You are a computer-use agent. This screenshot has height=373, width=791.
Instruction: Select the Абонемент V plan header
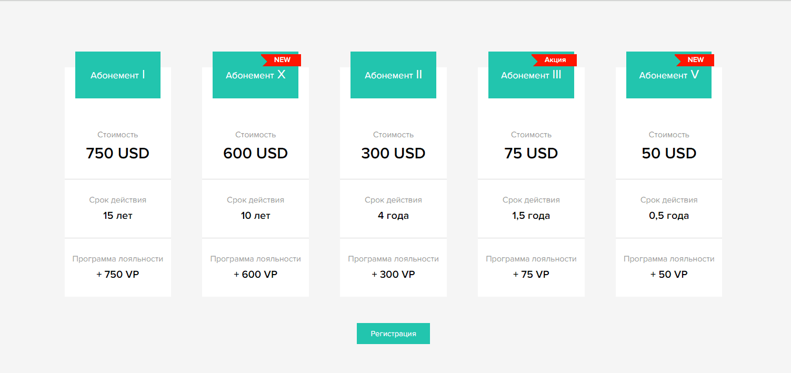pyautogui.click(x=668, y=76)
